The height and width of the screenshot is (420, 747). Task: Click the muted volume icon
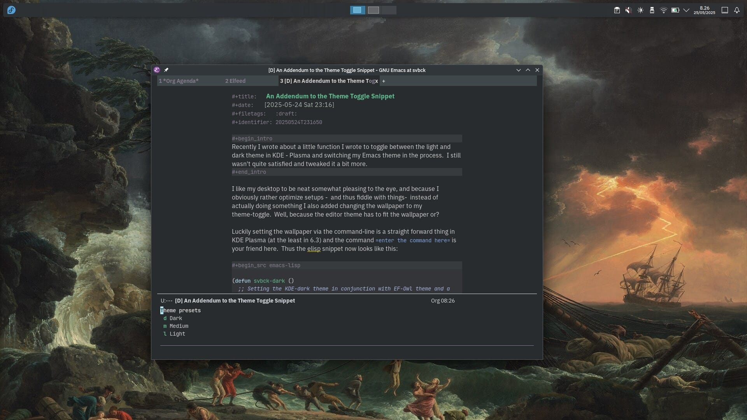click(628, 10)
